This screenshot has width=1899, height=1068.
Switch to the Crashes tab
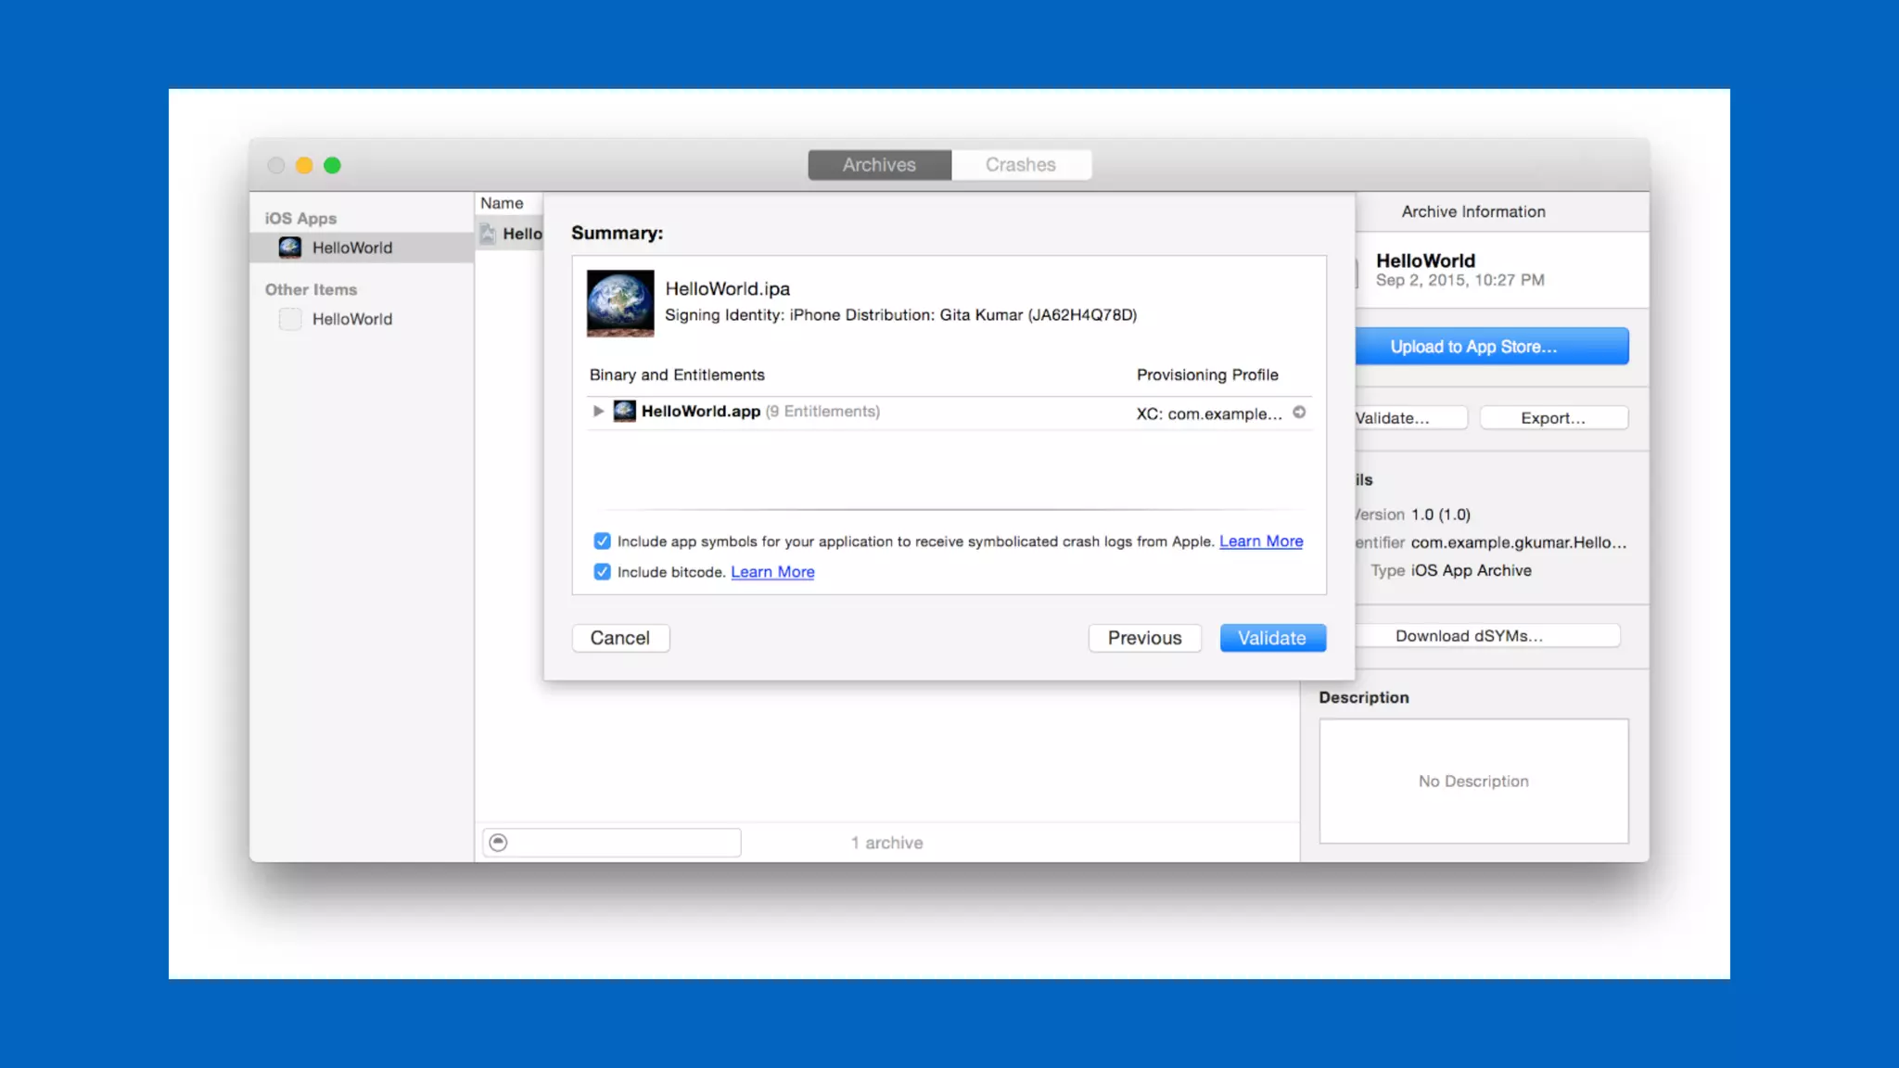pos(1020,165)
